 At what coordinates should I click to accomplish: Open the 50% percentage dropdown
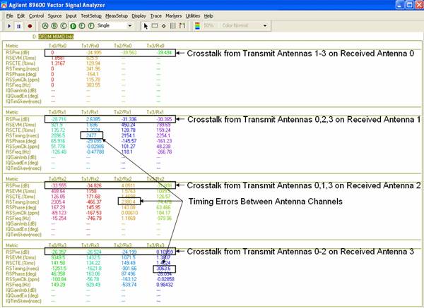pyautogui.click(x=217, y=25)
